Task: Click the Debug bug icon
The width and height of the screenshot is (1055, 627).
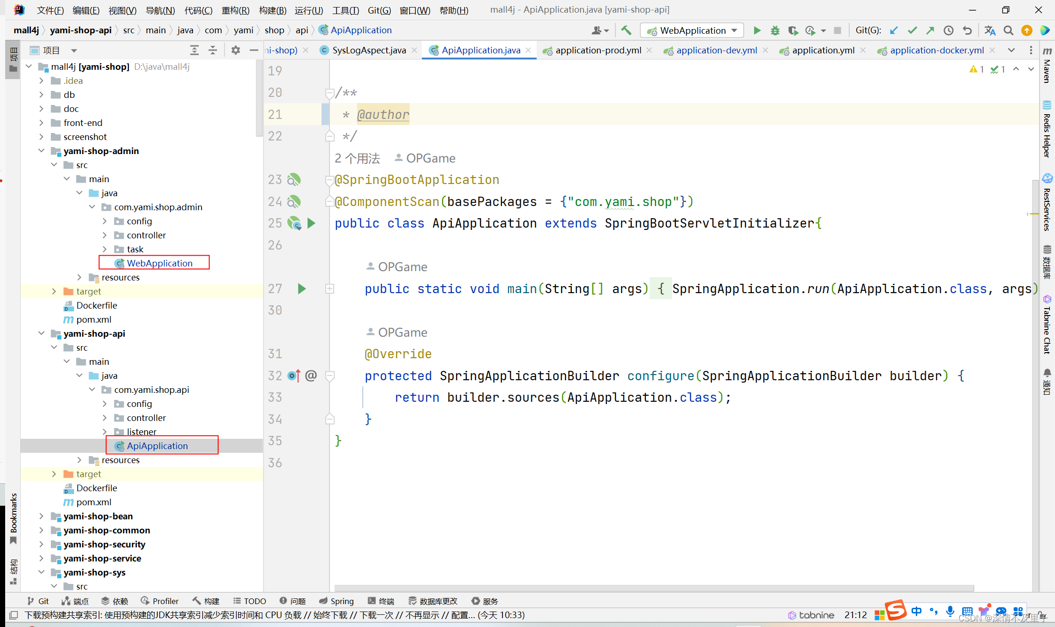Action: tap(775, 30)
